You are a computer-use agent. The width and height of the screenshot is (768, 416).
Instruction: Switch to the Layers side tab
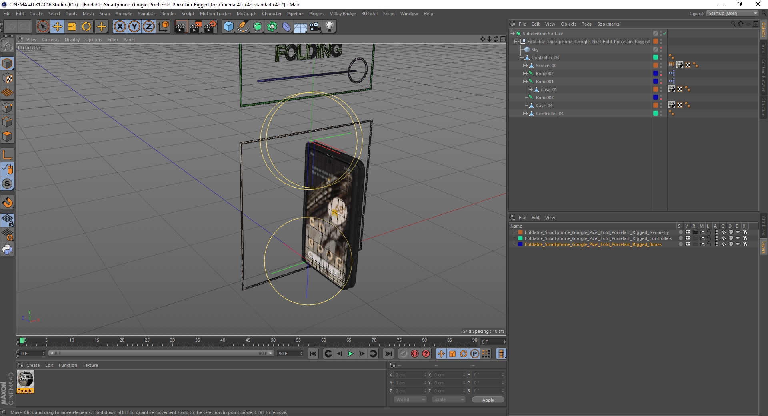[x=764, y=247]
